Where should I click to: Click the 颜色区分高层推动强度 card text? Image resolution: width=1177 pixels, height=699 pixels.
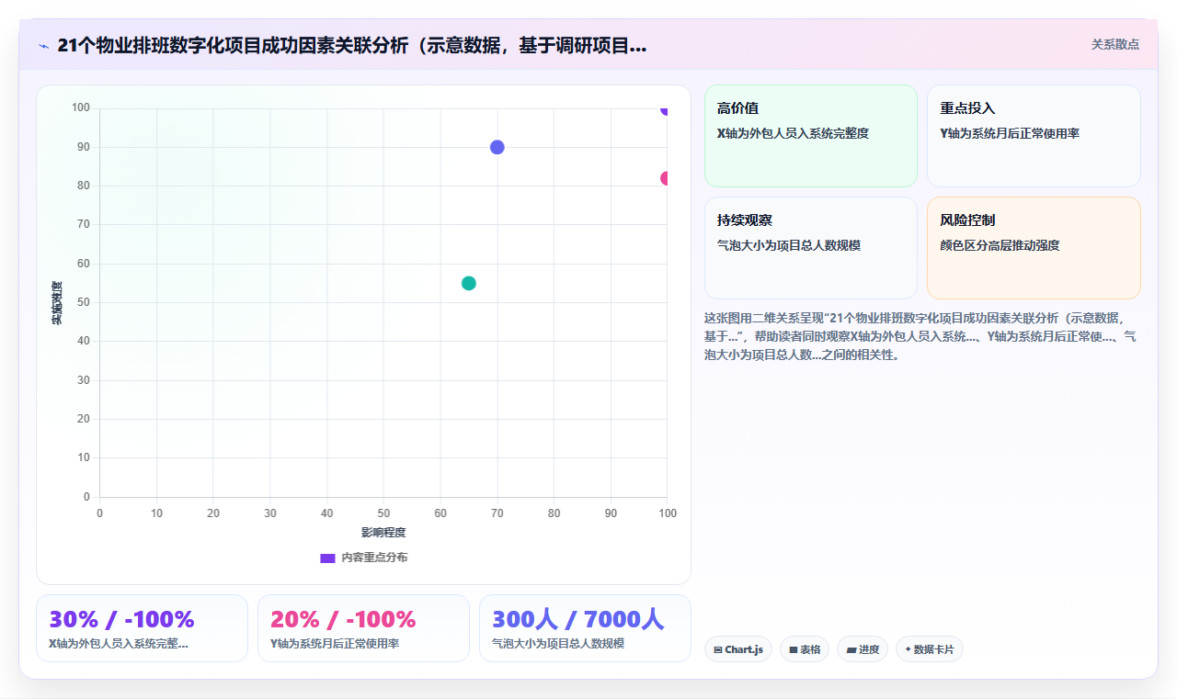1000,245
